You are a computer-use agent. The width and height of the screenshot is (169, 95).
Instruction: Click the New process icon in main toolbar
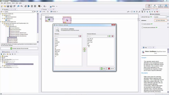(2, 6)
